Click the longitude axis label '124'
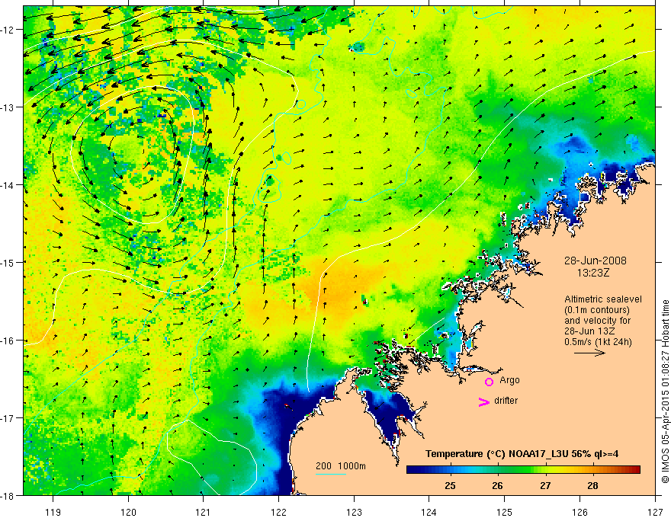Image resolution: width=671 pixels, height=518 pixels. pyautogui.click(x=429, y=512)
